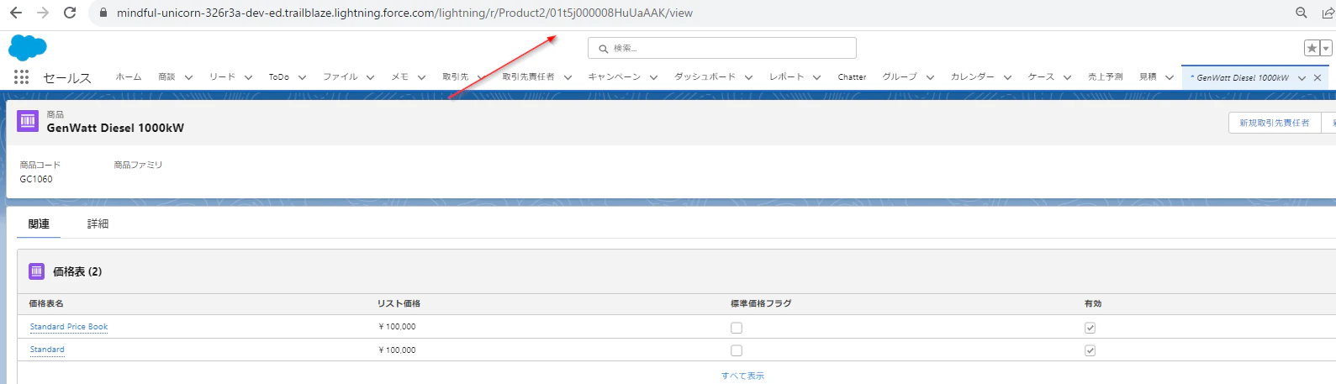The height and width of the screenshot is (384, 1336).
Task: Click the browser address bar URL
Action: (x=405, y=13)
